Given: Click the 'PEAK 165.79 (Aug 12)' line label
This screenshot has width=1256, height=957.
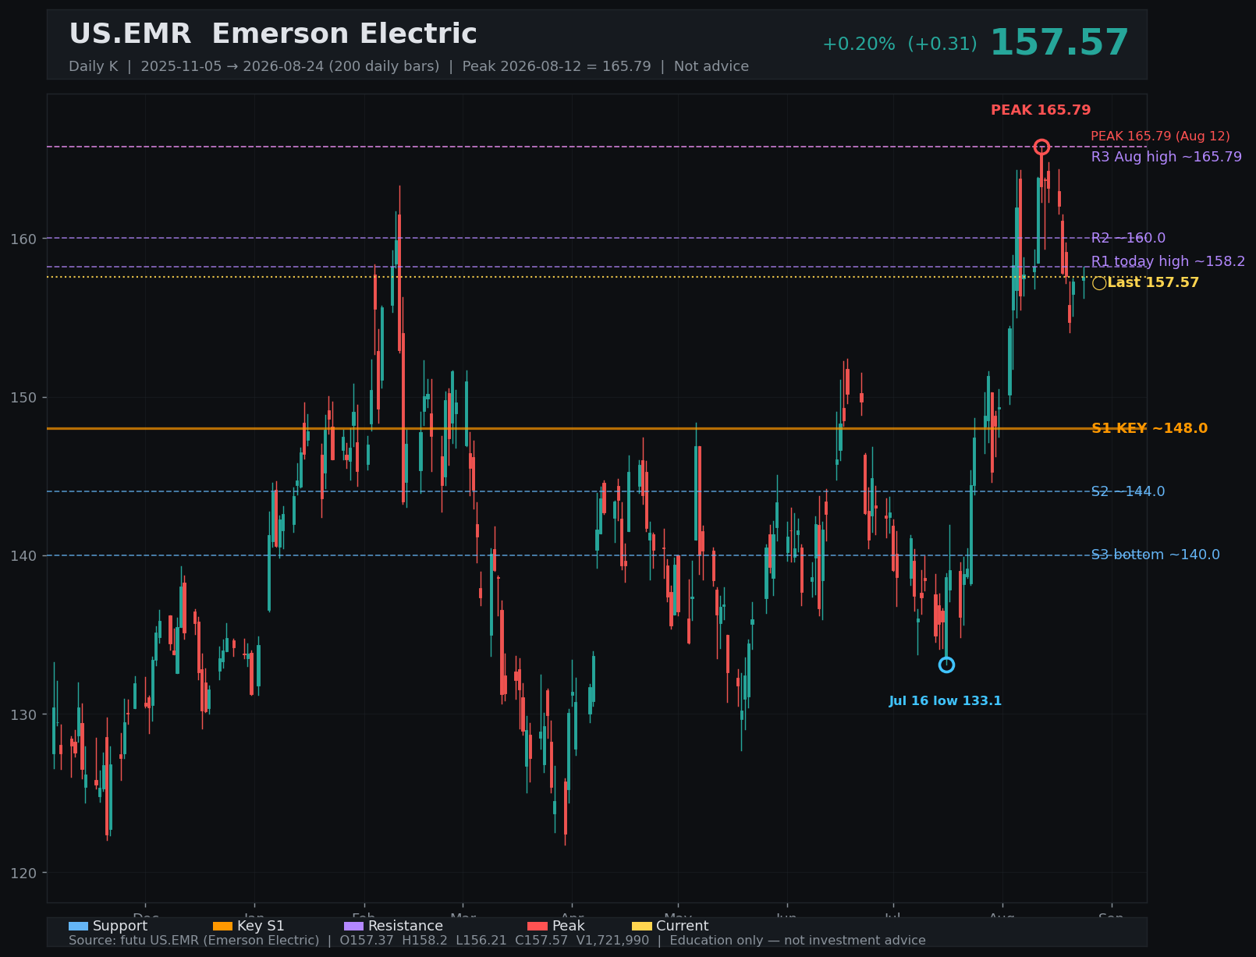Looking at the screenshot, I should tap(1160, 136).
